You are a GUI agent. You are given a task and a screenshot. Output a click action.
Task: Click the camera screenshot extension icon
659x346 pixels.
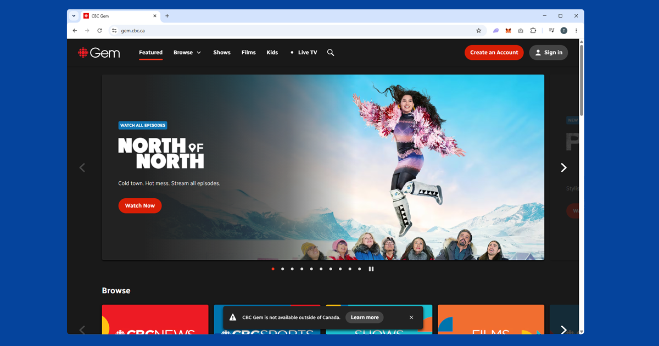tap(521, 31)
